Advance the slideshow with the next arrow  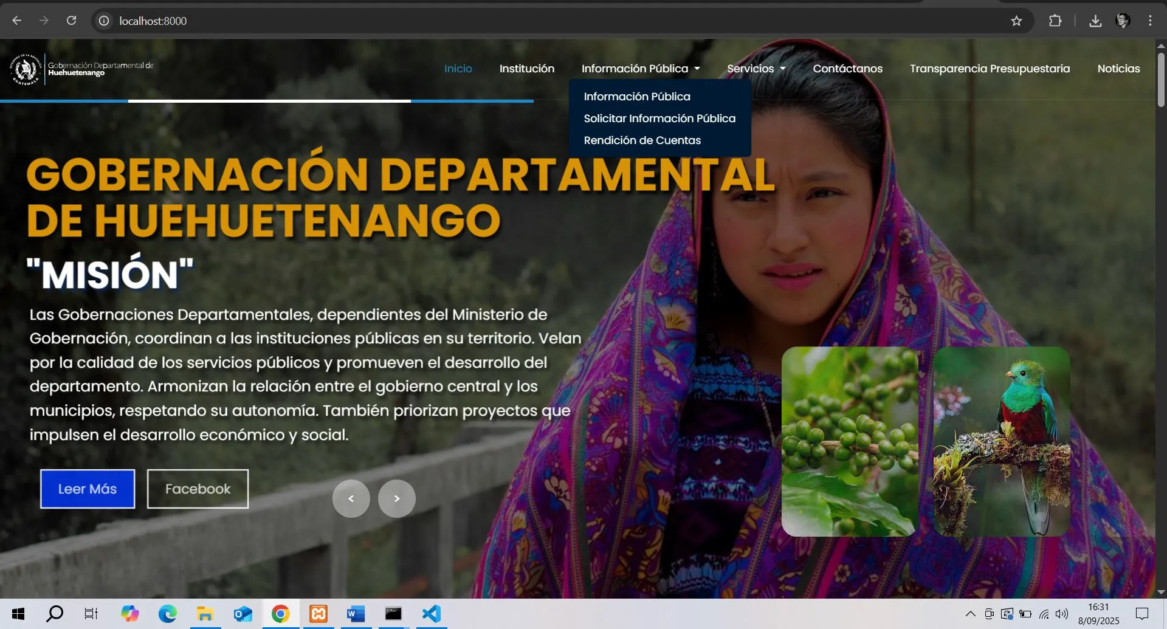pos(396,498)
